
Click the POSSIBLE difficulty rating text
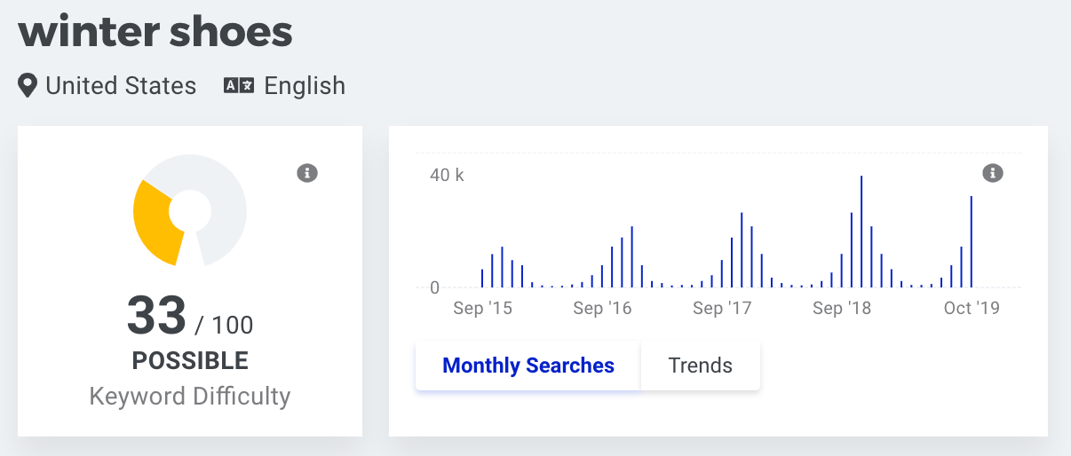(190, 361)
